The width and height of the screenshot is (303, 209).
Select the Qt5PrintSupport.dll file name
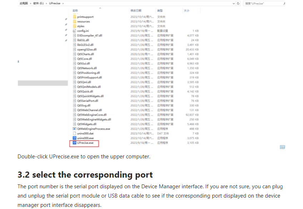(x=89, y=77)
